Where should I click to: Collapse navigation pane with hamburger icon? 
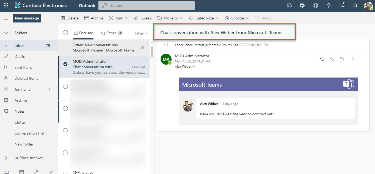pyautogui.click(x=6, y=18)
